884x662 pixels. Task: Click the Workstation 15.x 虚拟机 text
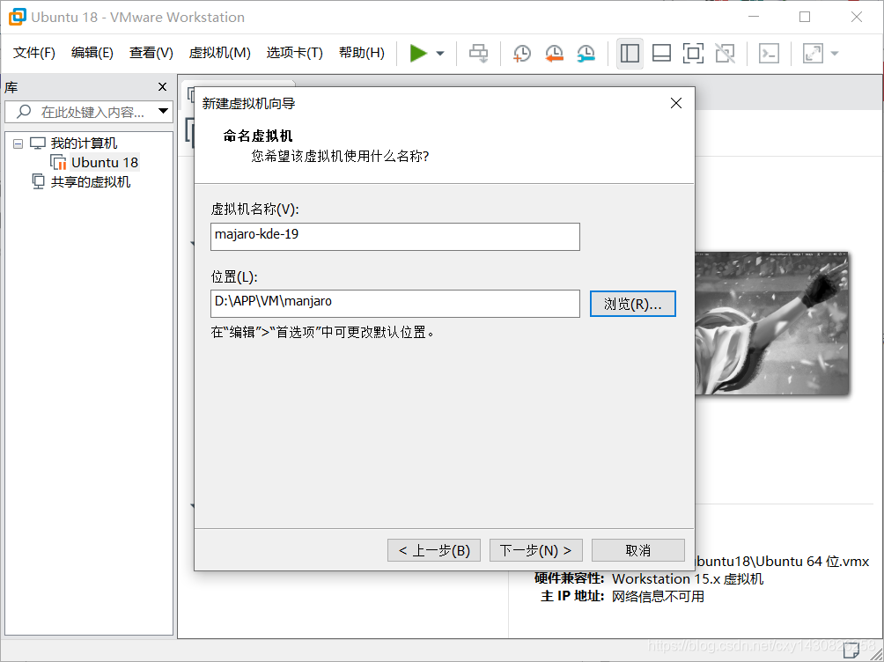[x=688, y=579]
